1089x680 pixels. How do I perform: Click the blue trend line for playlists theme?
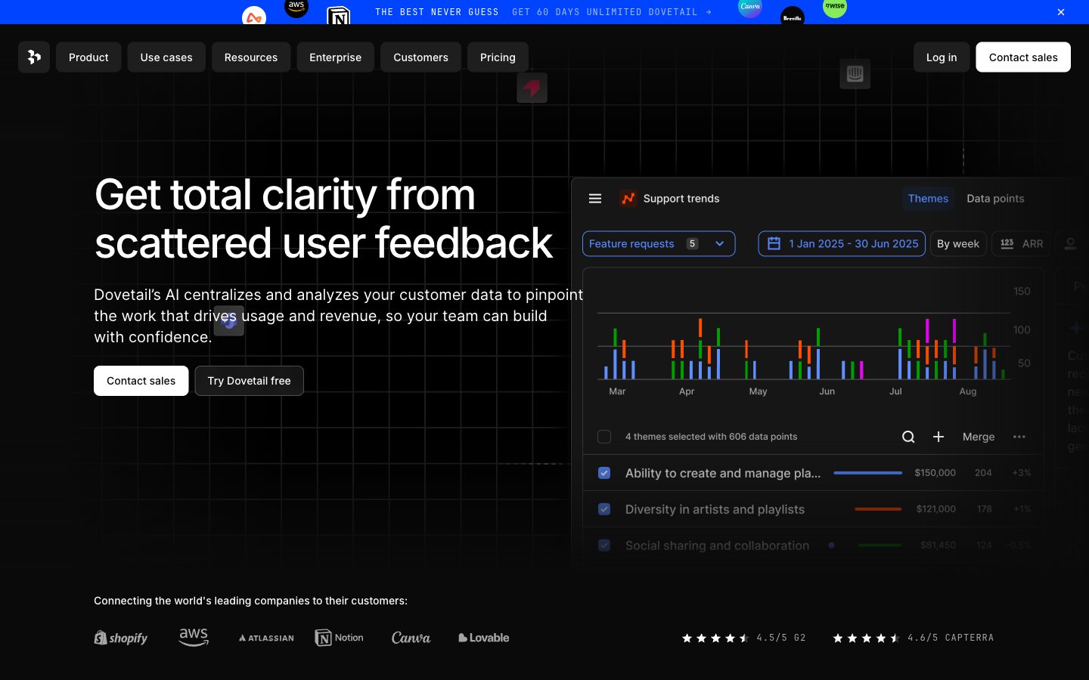[867, 473]
